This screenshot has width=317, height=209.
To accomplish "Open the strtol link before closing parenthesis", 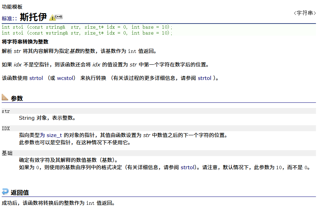I will tap(204, 78).
